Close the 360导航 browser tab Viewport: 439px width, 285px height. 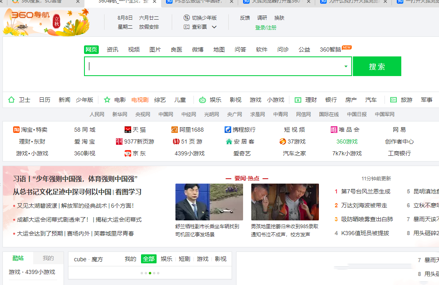click(x=155, y=2)
